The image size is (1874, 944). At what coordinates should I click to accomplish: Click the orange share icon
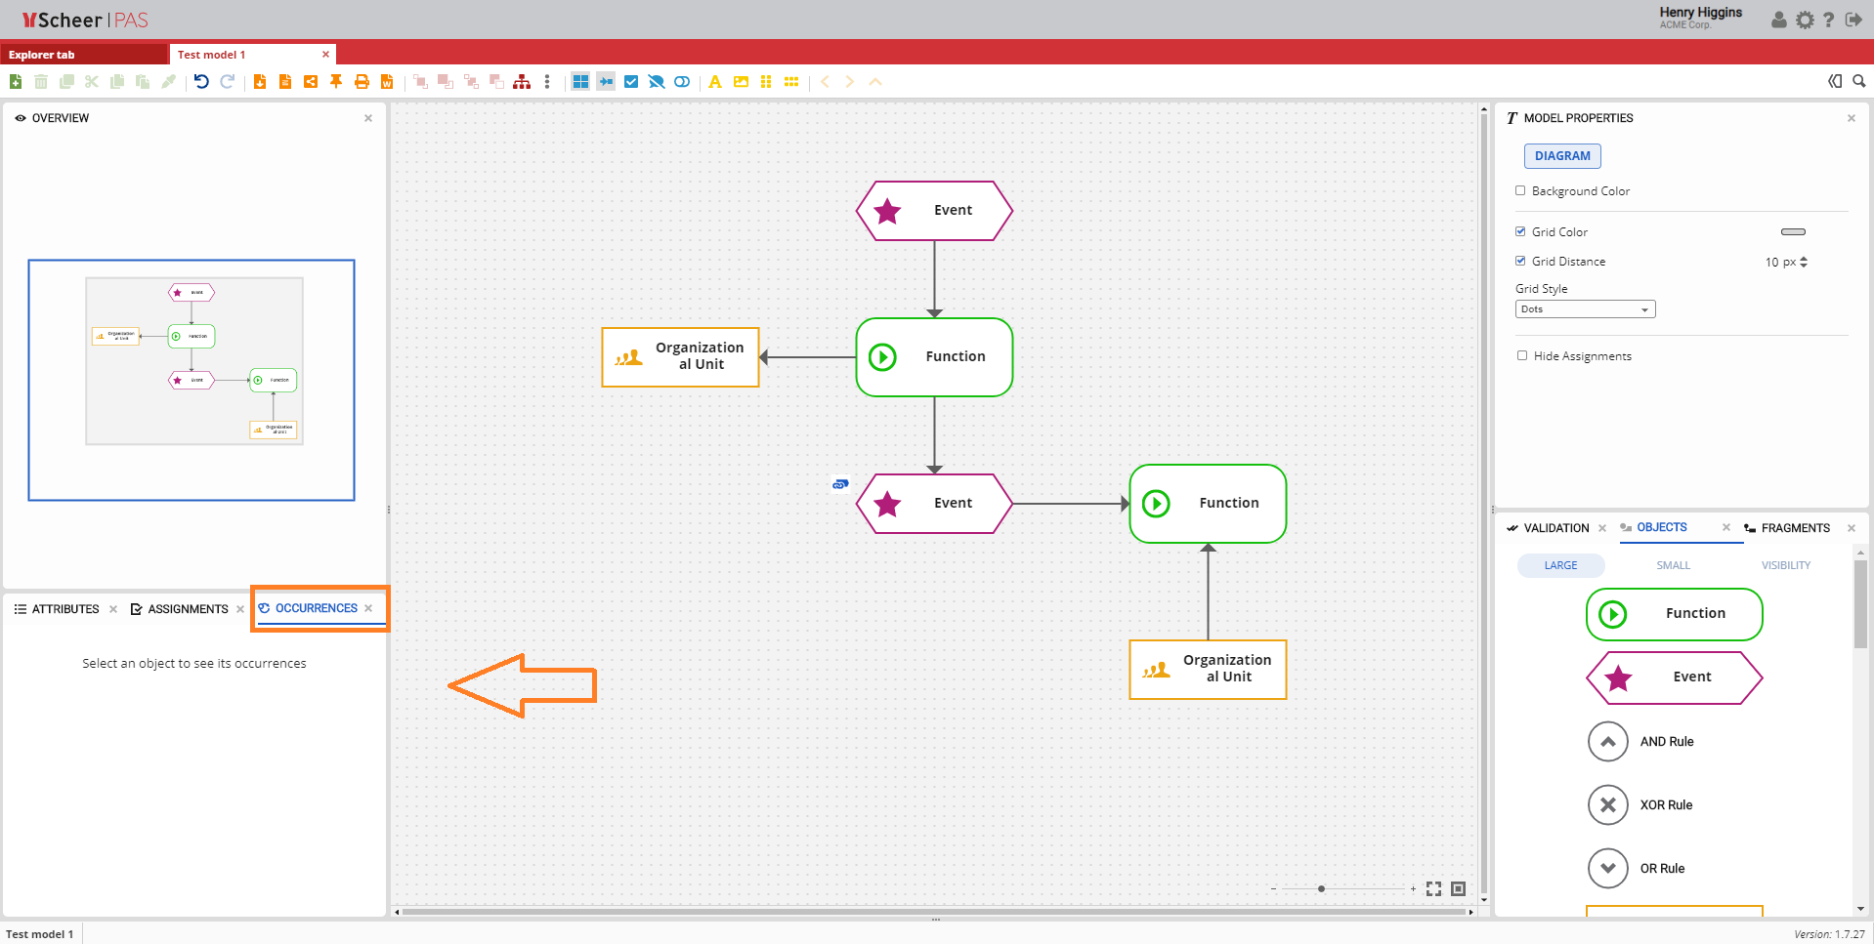[x=311, y=82]
